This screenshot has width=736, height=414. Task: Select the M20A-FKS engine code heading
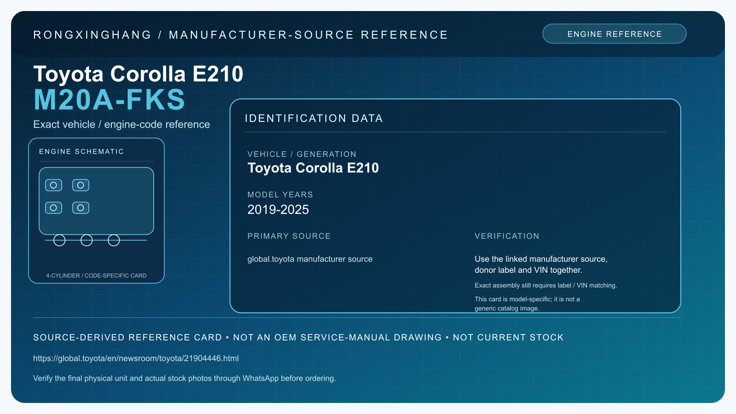click(x=109, y=100)
